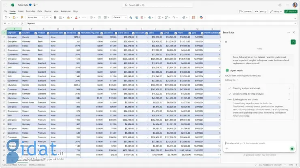Click the green new chat icon in Excel Labs

pyautogui.click(x=292, y=42)
